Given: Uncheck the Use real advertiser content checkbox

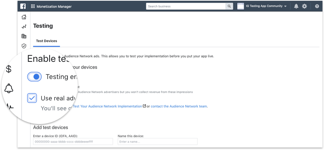Looking at the screenshot, I should pyautogui.click(x=32, y=98).
